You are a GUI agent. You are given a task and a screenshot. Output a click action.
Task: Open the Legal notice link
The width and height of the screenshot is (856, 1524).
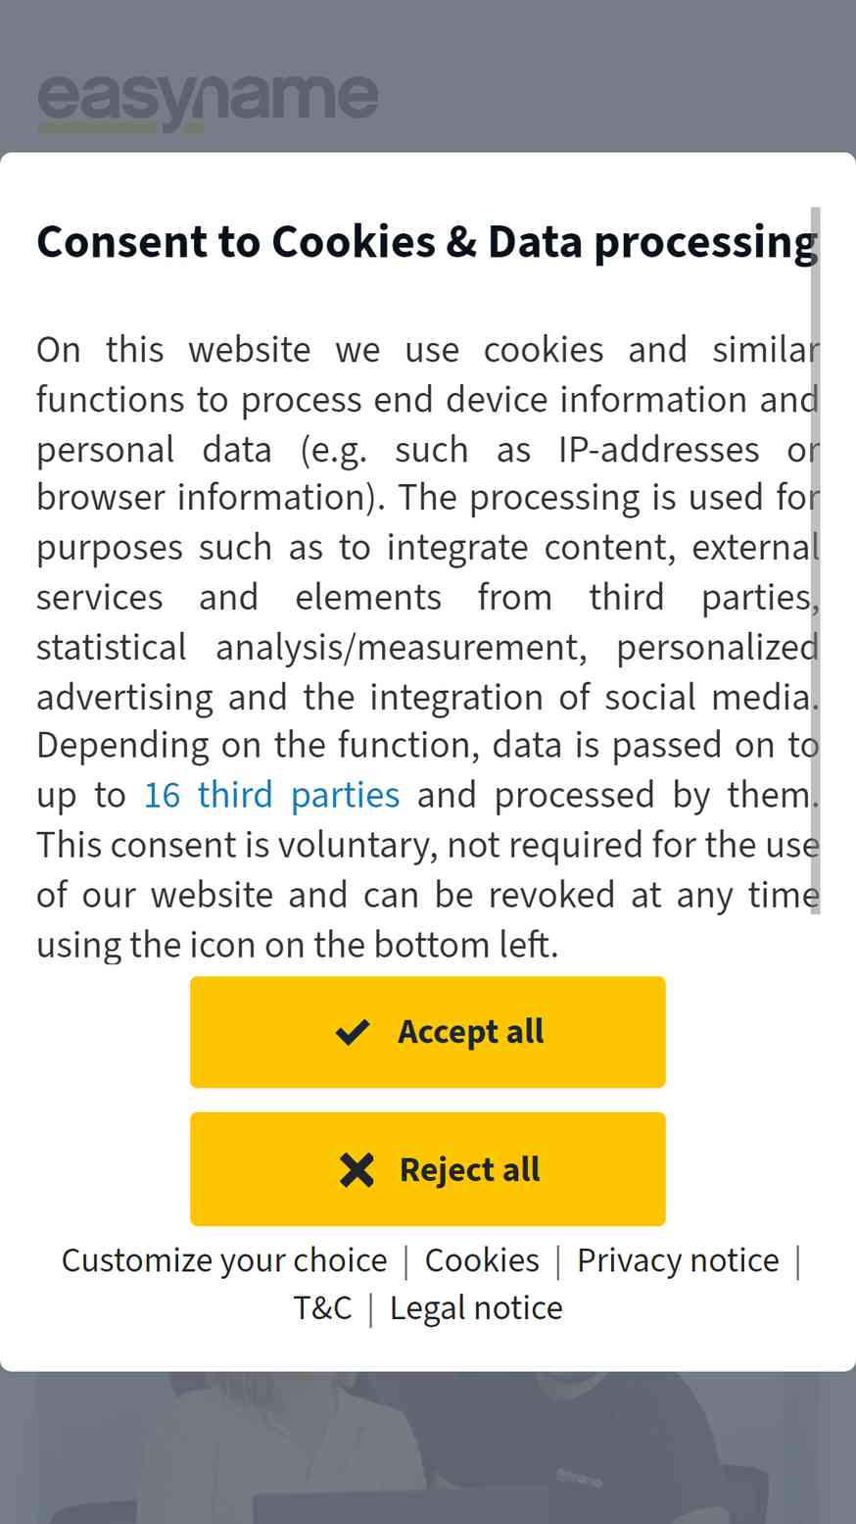pos(476,1308)
